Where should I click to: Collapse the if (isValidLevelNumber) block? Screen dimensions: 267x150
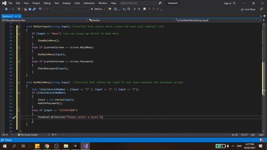pyautogui.click(x=19, y=93)
